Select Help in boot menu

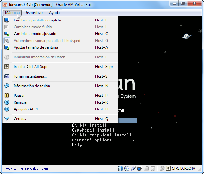click(77, 145)
